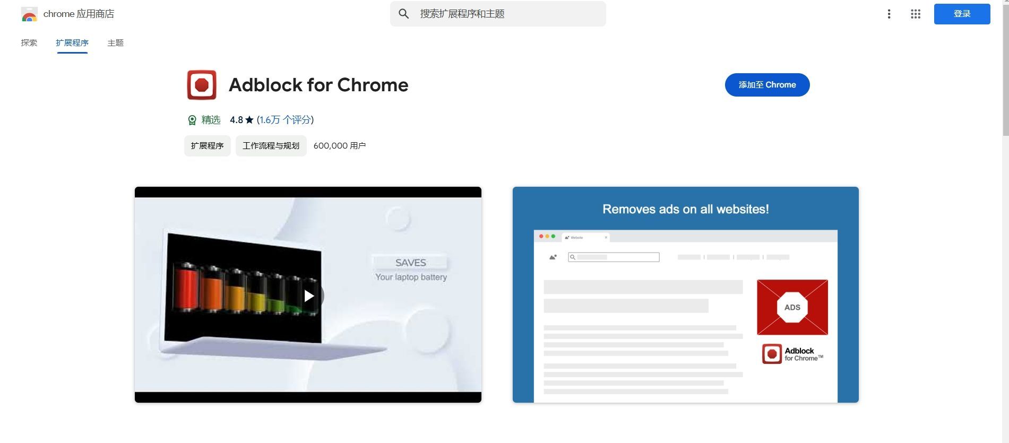Switch to the 探索 tab
Viewport: 1009px width, 443px height.
pyautogui.click(x=29, y=43)
